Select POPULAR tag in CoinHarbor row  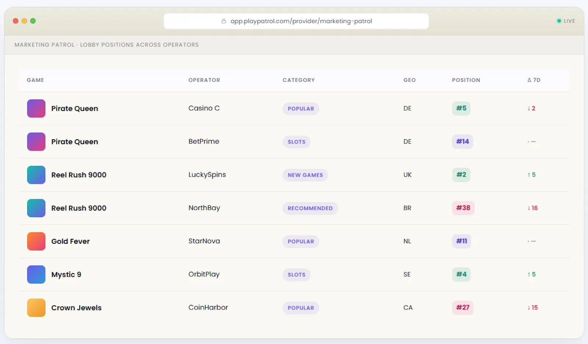coord(301,308)
